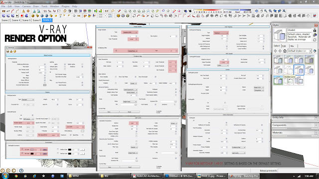Viewport: 319px width, 179px height.
Task: Collapse the Global Switches rollout header
Action: [x=48, y=55]
